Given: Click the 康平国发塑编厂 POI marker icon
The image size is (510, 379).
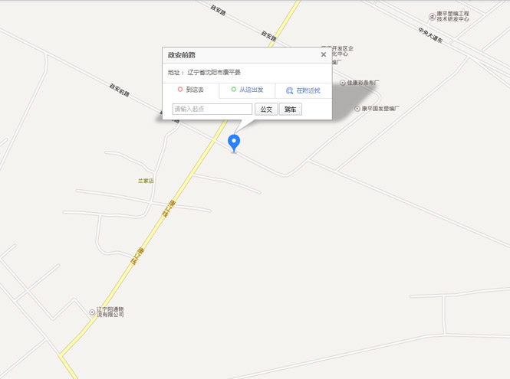Looking at the screenshot, I should click(357, 109).
